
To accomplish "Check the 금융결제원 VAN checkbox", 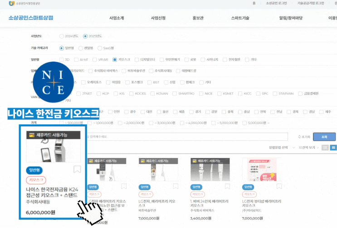I will pyautogui.click(x=300, y=94).
